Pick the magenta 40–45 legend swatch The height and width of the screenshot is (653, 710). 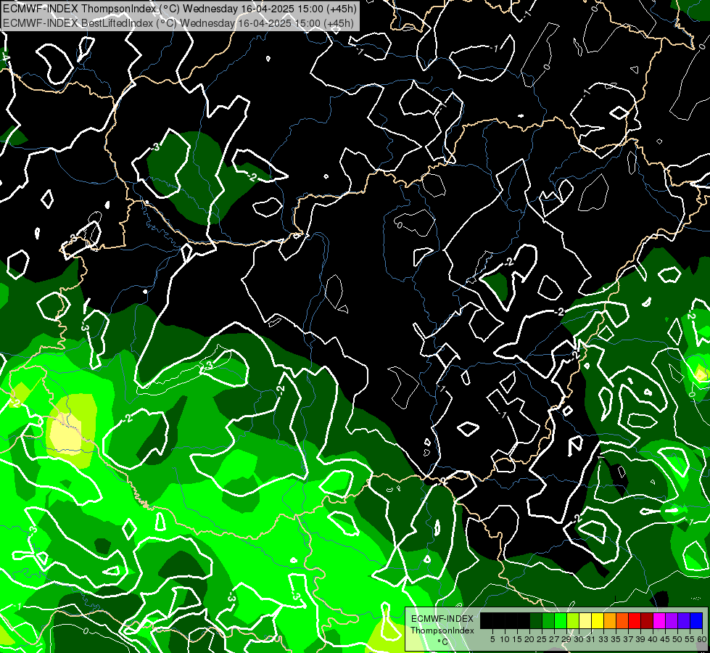[659, 621]
